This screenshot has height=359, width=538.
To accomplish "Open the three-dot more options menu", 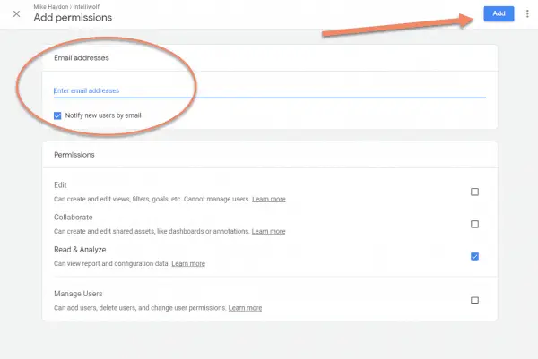I will [x=527, y=13].
